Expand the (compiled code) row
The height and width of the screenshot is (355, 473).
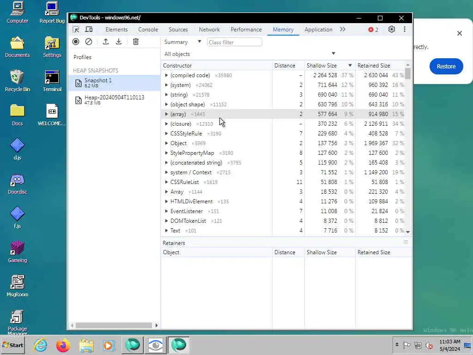[166, 75]
